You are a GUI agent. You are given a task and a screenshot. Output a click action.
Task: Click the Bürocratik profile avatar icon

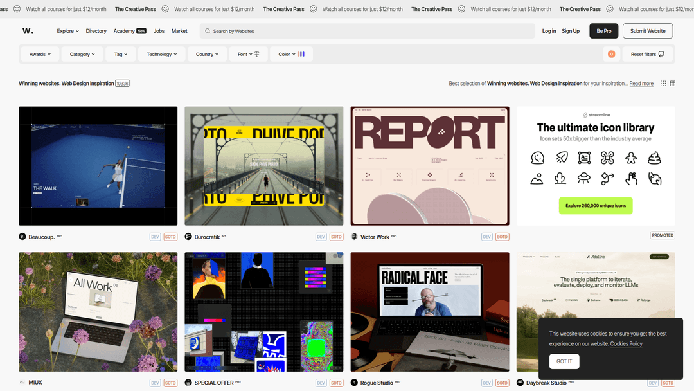coord(188,237)
